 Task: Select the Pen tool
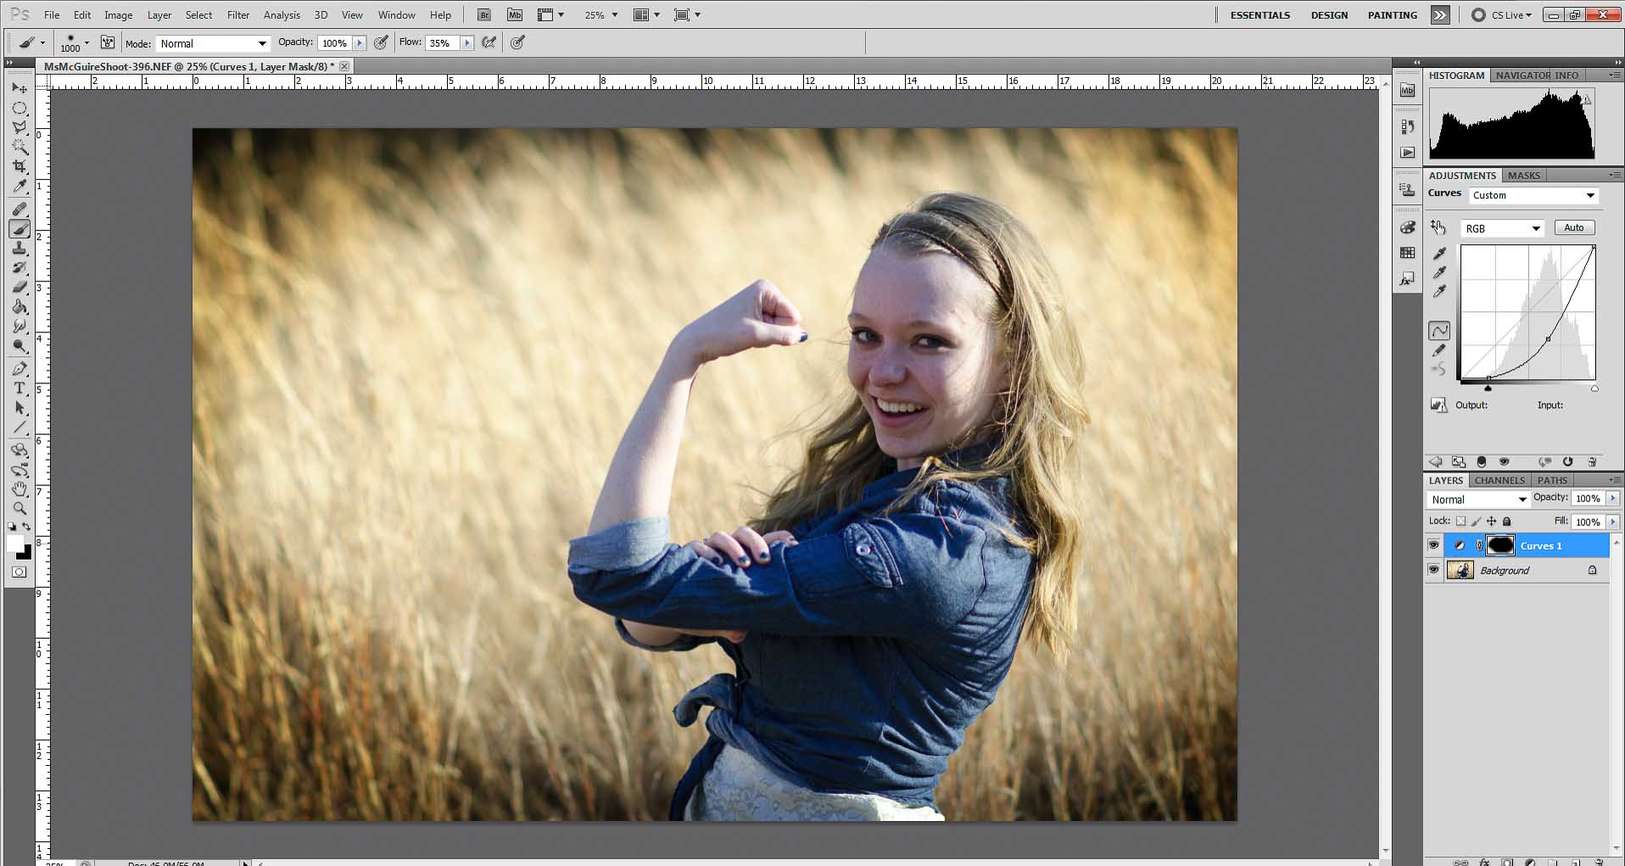click(20, 369)
